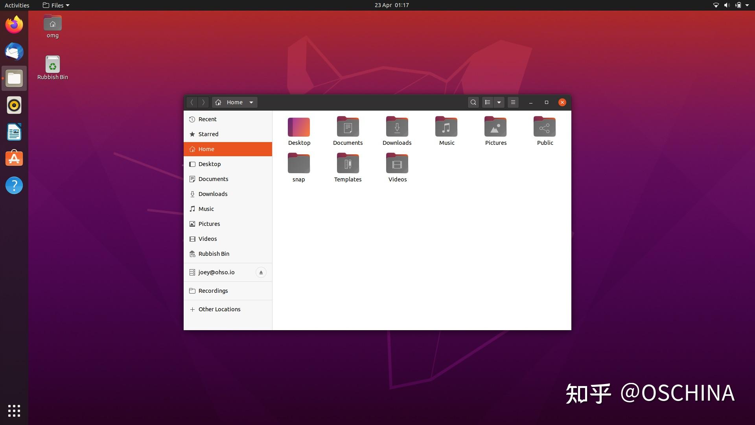This screenshot has width=755, height=425.
Task: Open the system status area
Action: [731, 5]
